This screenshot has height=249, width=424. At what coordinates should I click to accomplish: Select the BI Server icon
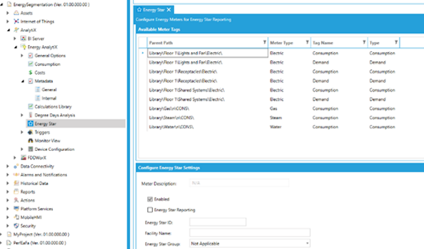[23, 38]
